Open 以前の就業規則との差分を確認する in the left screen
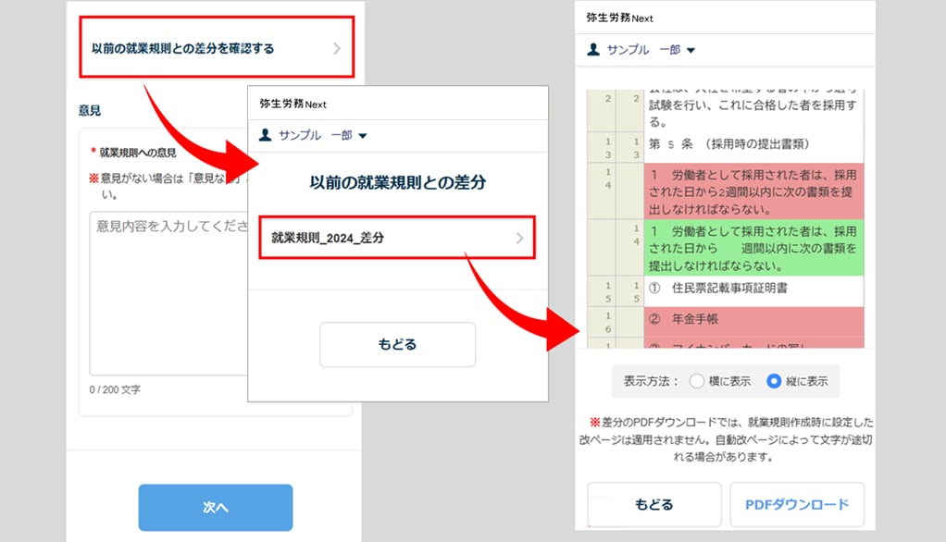 click(x=182, y=48)
